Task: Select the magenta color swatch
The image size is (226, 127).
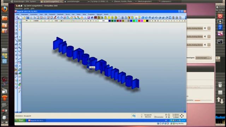Action: 142,21
